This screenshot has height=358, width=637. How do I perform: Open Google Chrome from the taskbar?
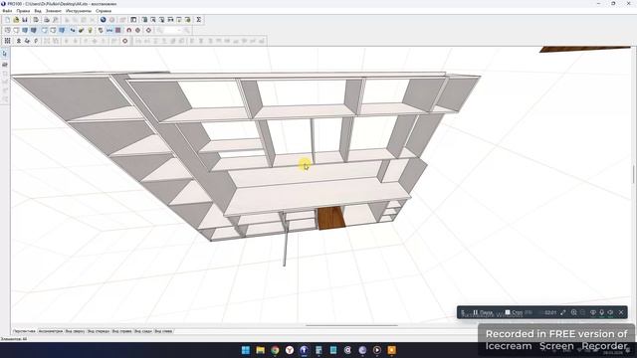tap(275, 350)
